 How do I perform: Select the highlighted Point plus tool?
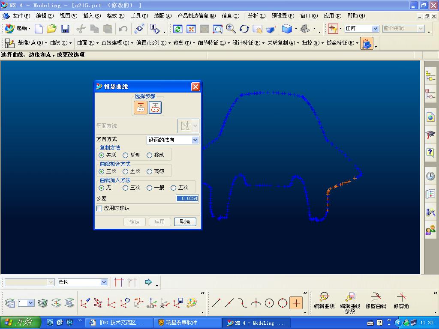point(296,303)
